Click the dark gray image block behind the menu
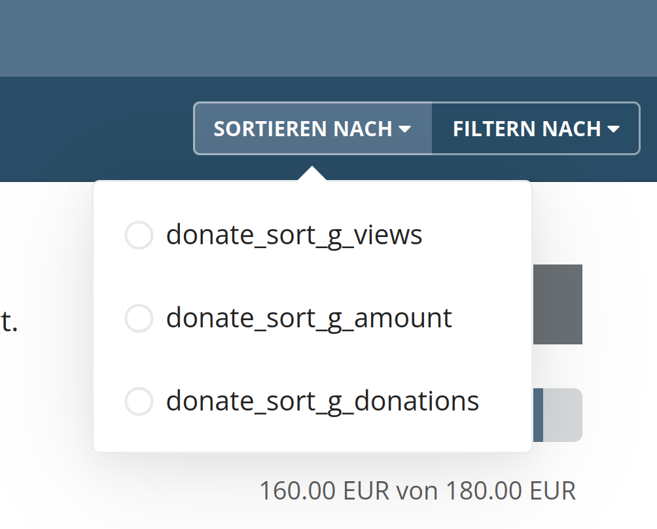 (x=558, y=304)
